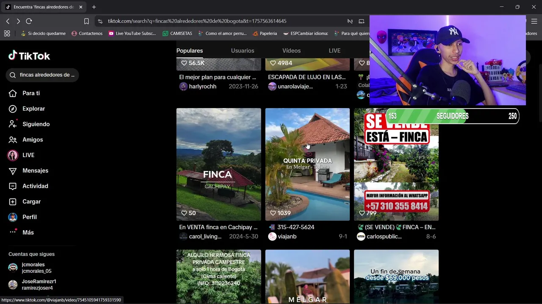The image size is (542, 304).
Task: Open Si decido quedarme bookmark
Action: click(43, 33)
